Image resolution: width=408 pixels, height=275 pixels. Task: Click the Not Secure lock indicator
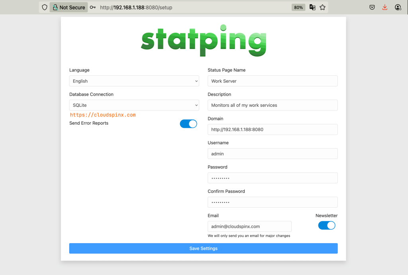point(69,7)
